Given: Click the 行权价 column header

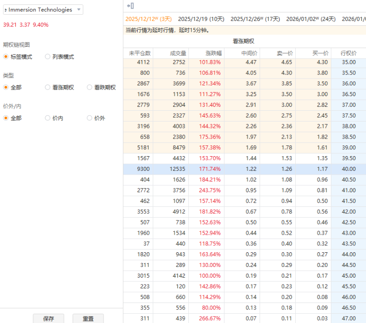Looking at the screenshot, I should pos(348,53).
